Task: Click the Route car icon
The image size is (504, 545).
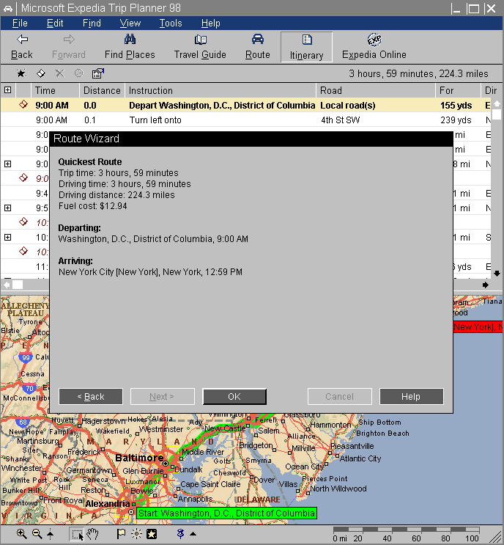Action: (x=258, y=40)
